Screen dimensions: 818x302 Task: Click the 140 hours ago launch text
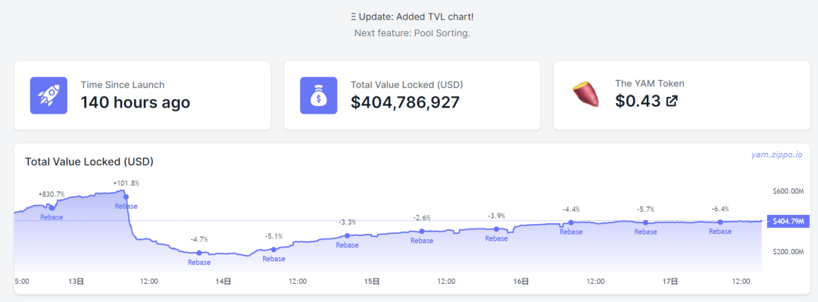tap(135, 102)
